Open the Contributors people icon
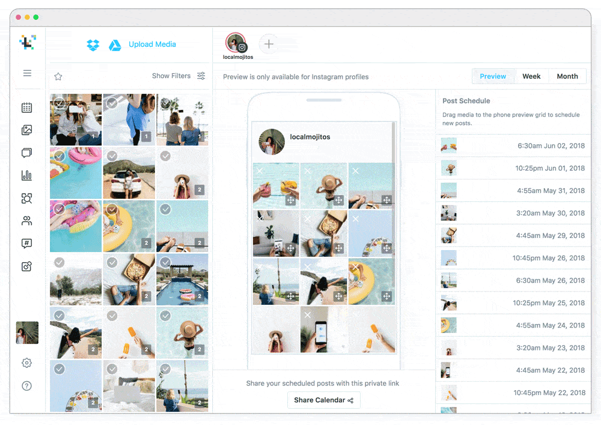The height and width of the screenshot is (425, 601). pos(27,221)
